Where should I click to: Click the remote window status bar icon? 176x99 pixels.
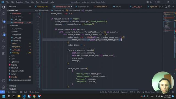tap(2, 92)
